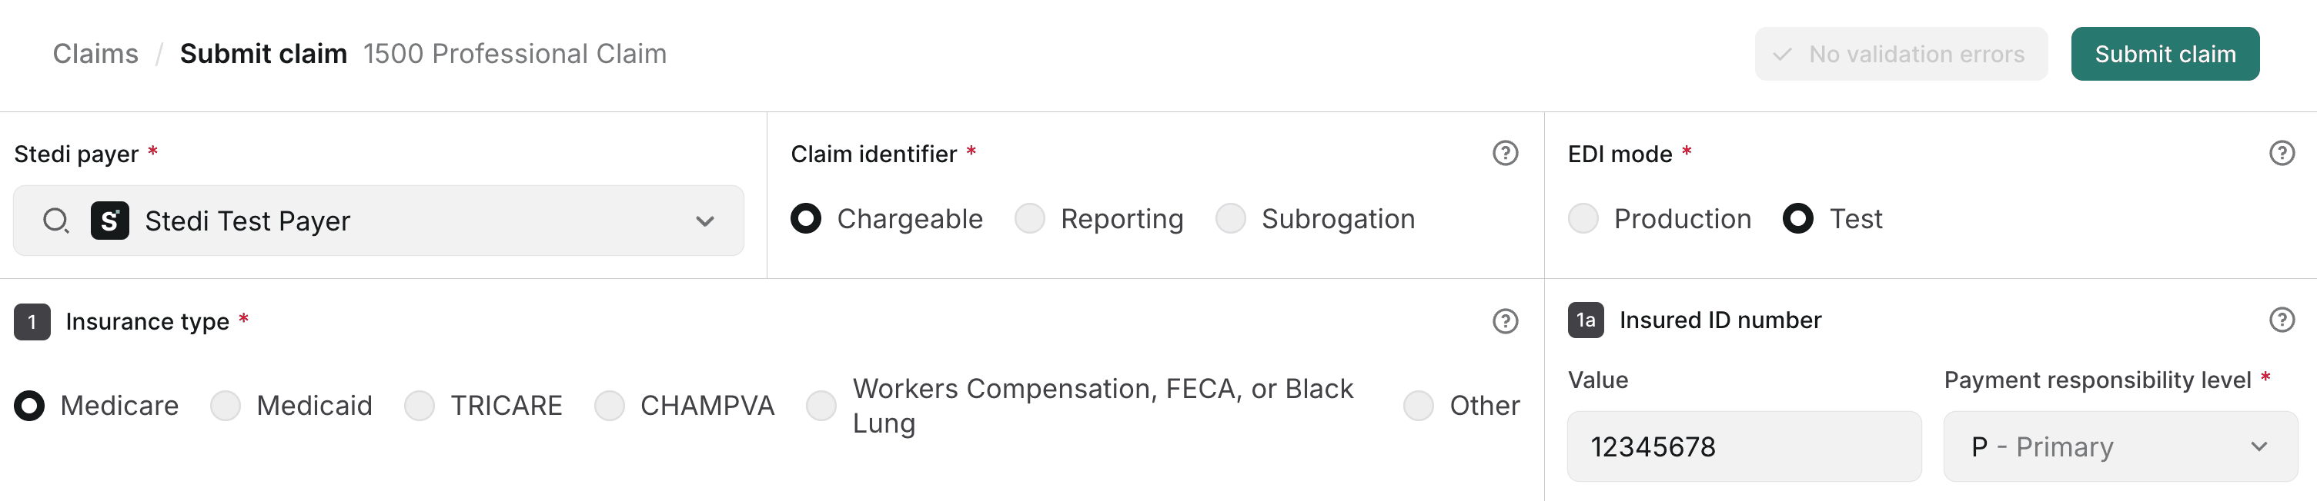Click the '1a' badge beside Insured ID number
Viewport: 2317px width, 501px height.
(x=1586, y=320)
